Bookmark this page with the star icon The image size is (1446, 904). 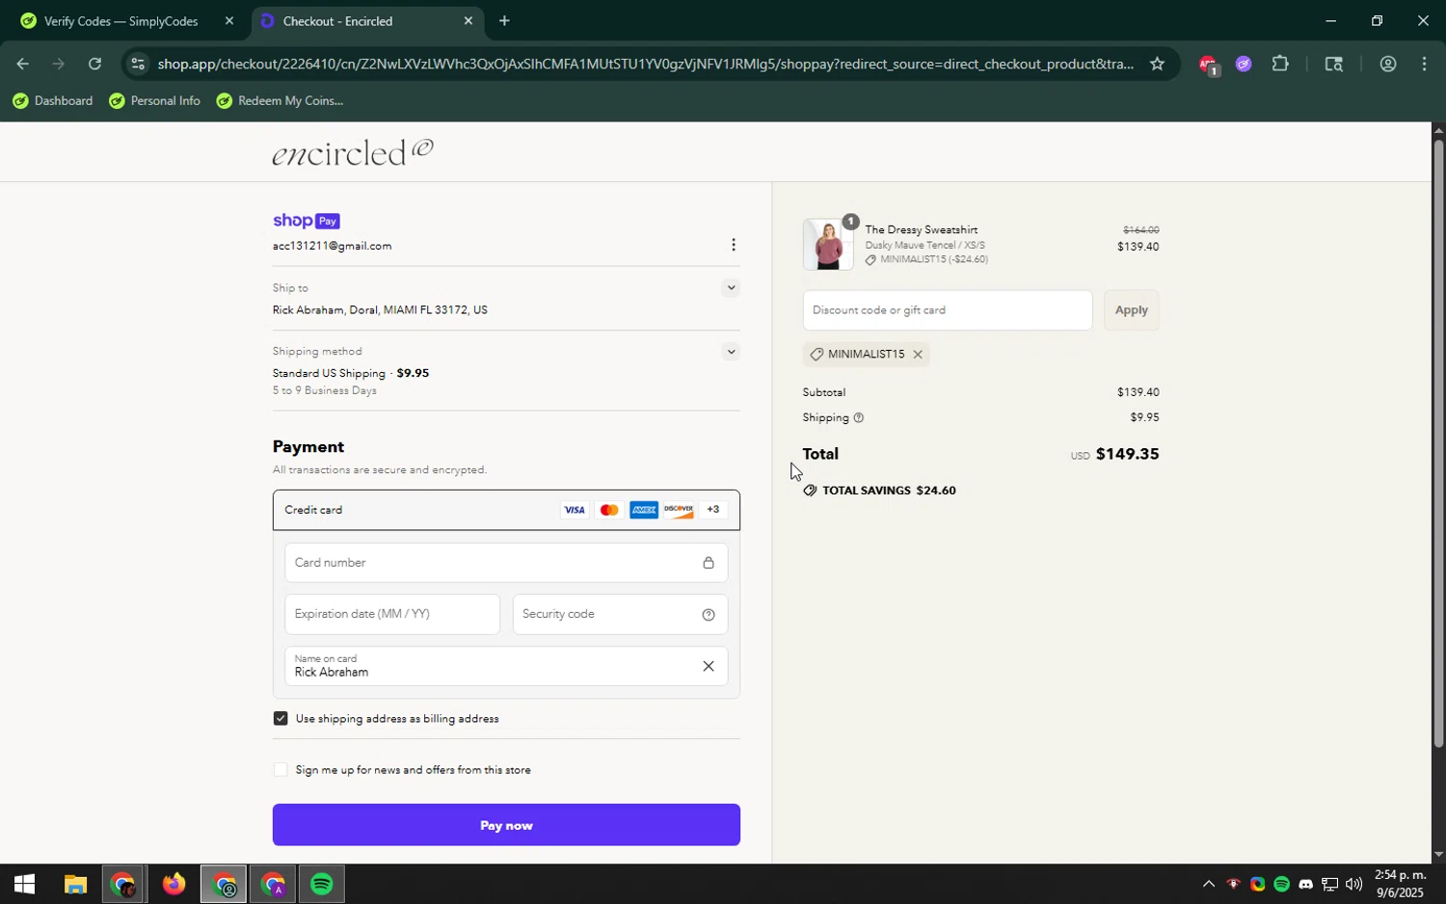click(1157, 65)
